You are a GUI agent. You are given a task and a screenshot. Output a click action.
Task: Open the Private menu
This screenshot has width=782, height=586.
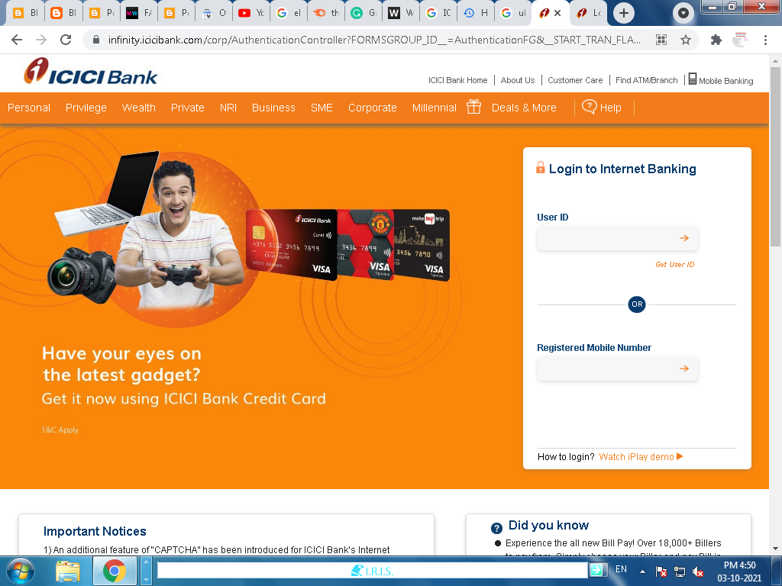click(x=188, y=108)
